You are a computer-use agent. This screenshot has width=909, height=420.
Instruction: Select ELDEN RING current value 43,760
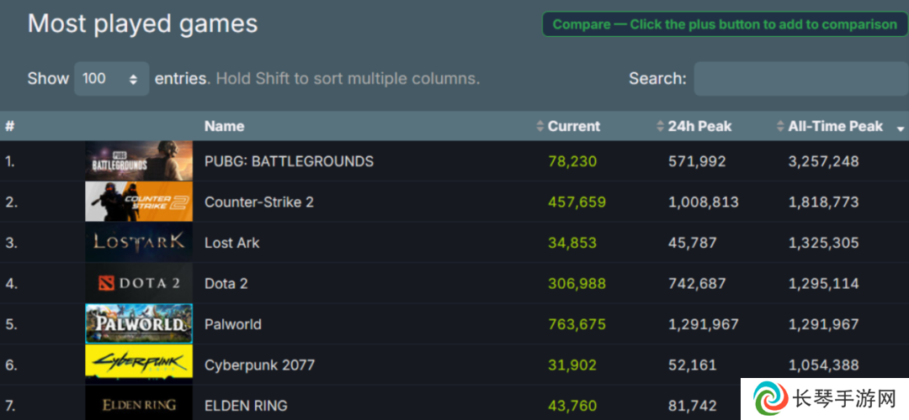click(x=572, y=406)
